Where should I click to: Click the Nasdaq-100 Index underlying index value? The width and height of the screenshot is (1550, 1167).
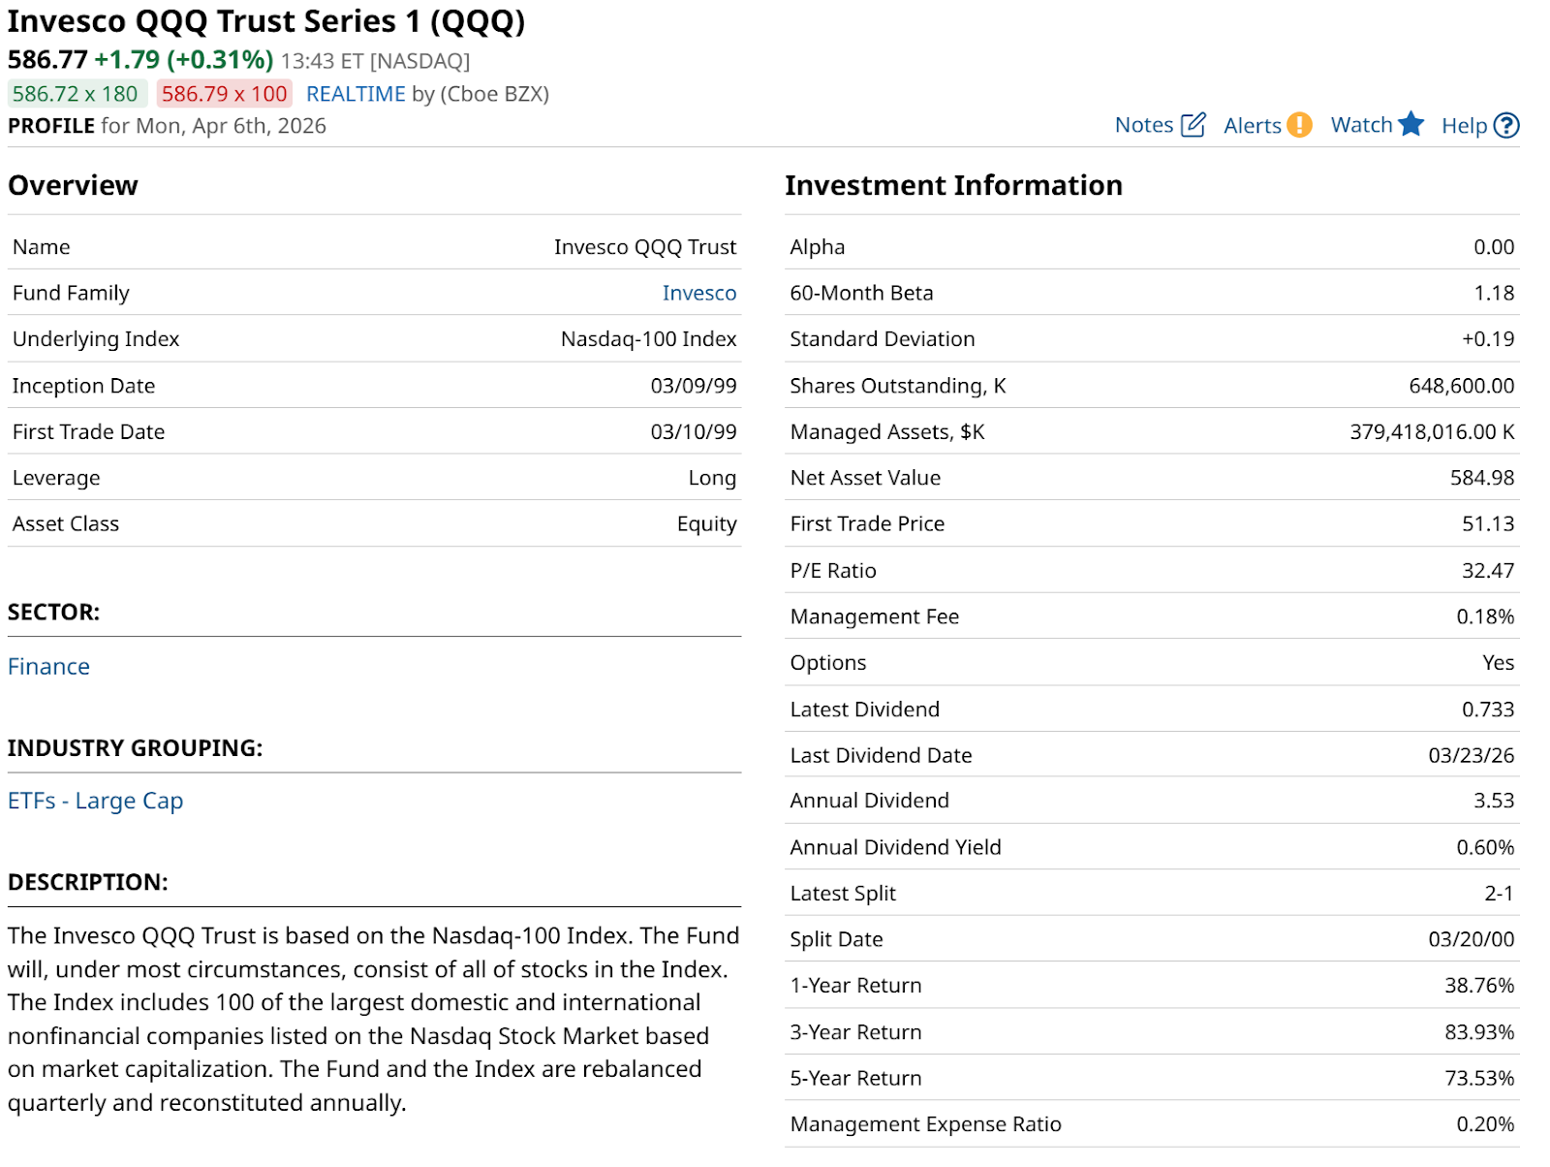point(648,339)
